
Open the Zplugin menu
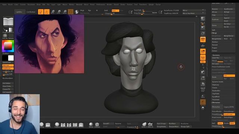point(151,4)
